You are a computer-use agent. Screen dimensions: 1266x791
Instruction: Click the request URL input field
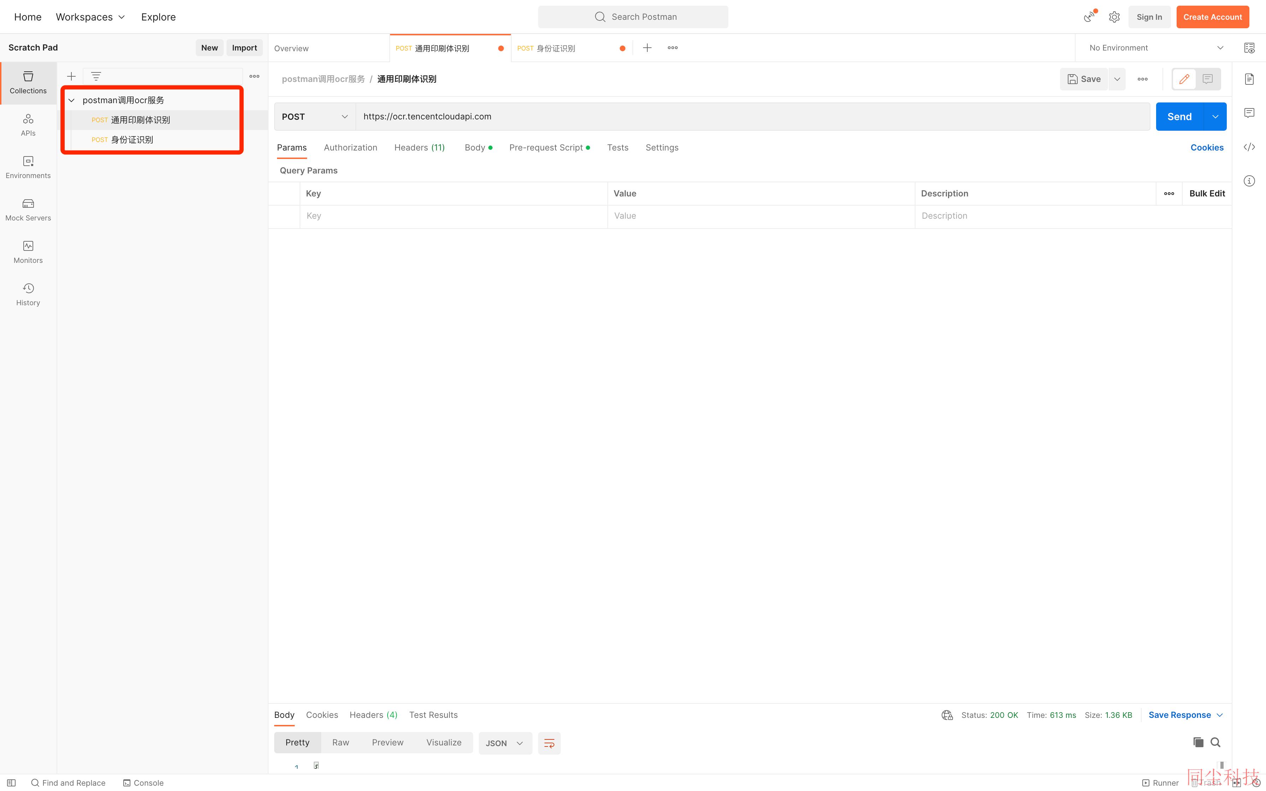752,117
